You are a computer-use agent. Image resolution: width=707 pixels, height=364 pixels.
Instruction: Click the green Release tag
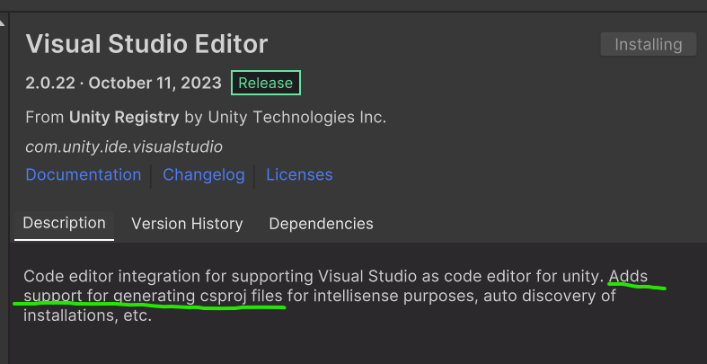click(265, 83)
